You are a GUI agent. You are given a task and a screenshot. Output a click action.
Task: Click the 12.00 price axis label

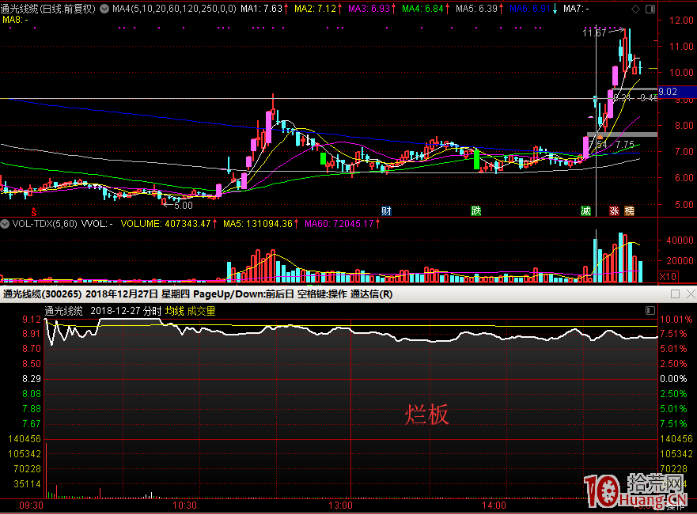coord(681,21)
